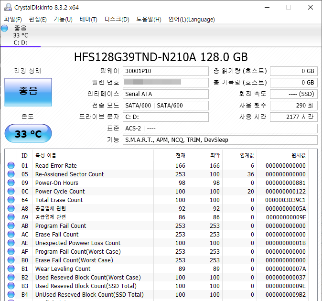Click the 원시값 column header
This screenshot has height=301, width=322.
pos(282,155)
